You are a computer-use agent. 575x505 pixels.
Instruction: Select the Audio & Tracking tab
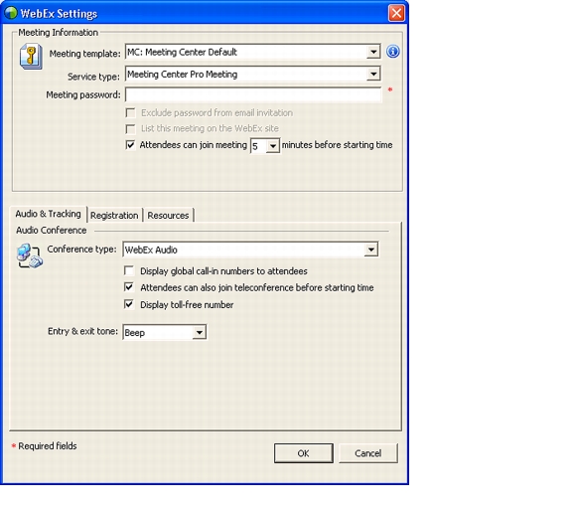click(48, 214)
